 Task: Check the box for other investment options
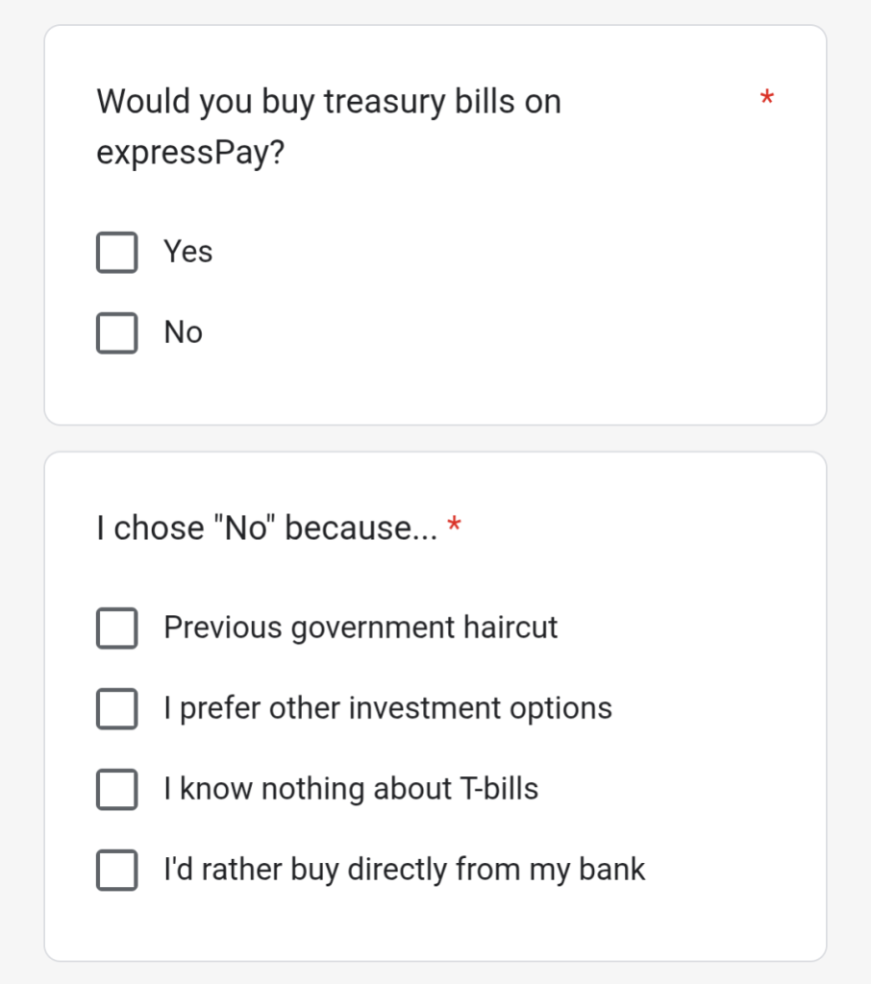tap(116, 709)
